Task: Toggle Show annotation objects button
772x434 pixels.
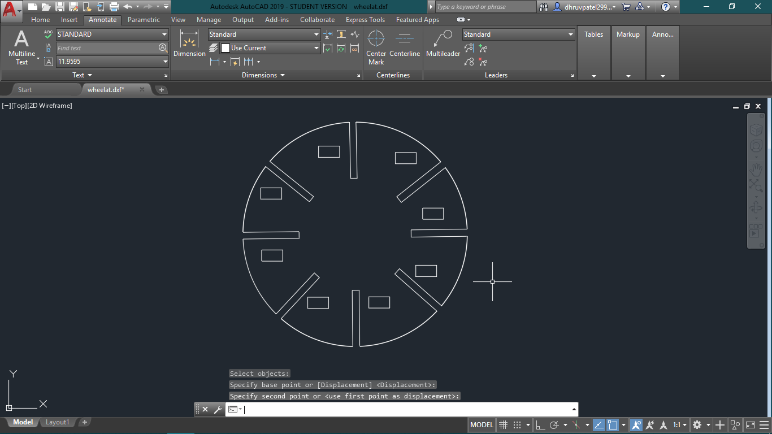Action: pos(637,425)
